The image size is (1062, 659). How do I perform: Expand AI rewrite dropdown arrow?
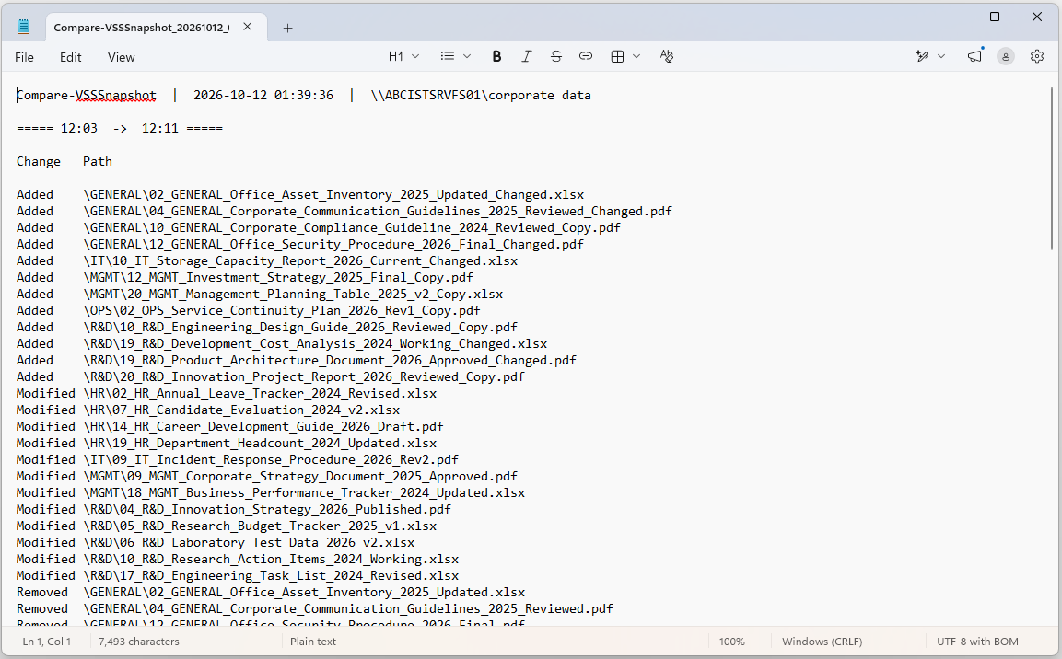[x=940, y=56]
